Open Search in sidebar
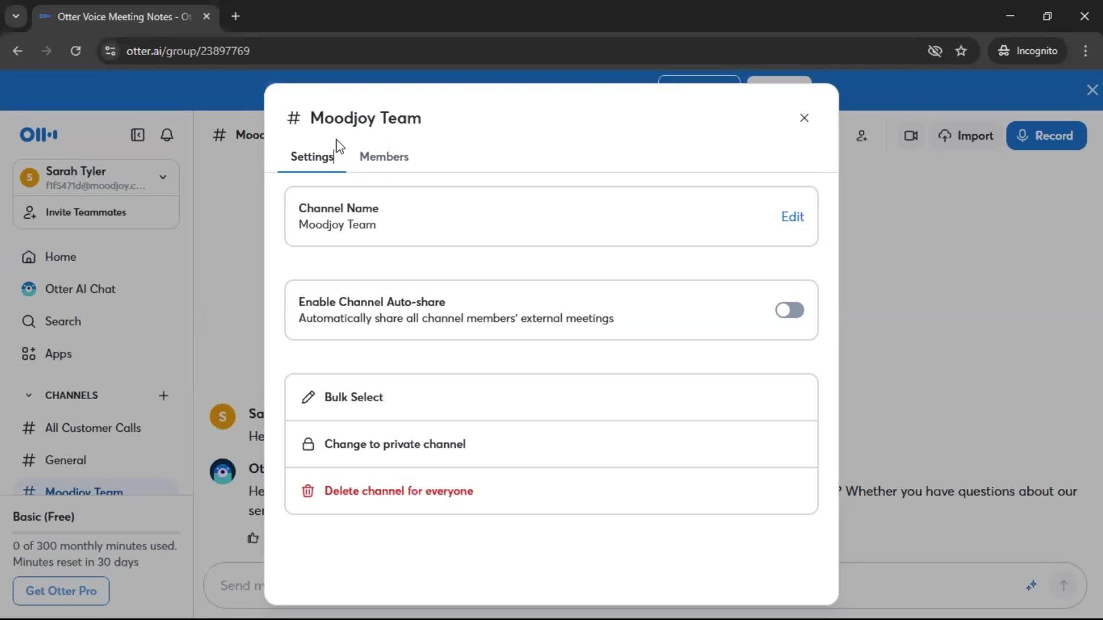Viewport: 1103px width, 620px height. click(63, 321)
